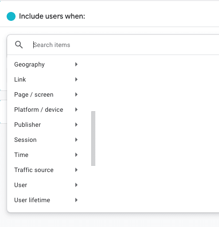Click the arrow beside Traffic source
Viewport: 219px width, 227px height.
coord(76,170)
